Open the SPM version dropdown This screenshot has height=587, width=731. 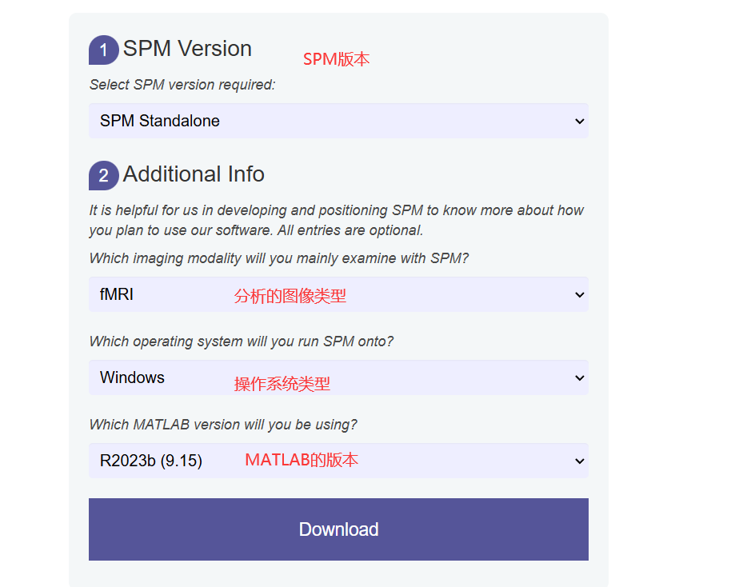coord(338,122)
